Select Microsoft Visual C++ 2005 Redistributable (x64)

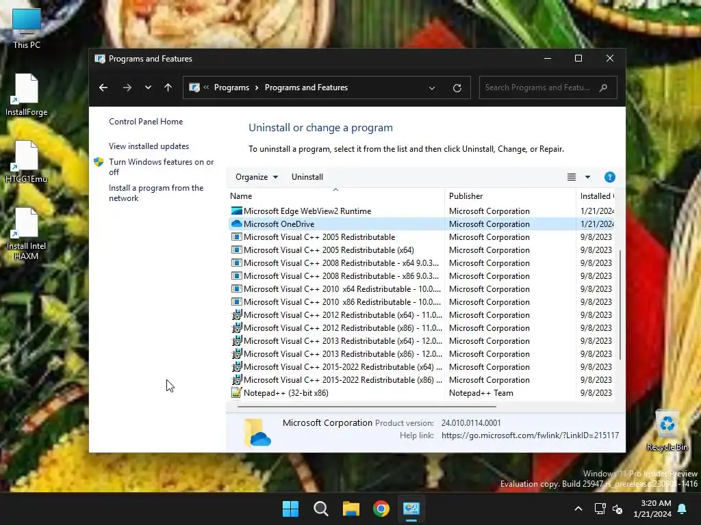(x=421, y=250)
